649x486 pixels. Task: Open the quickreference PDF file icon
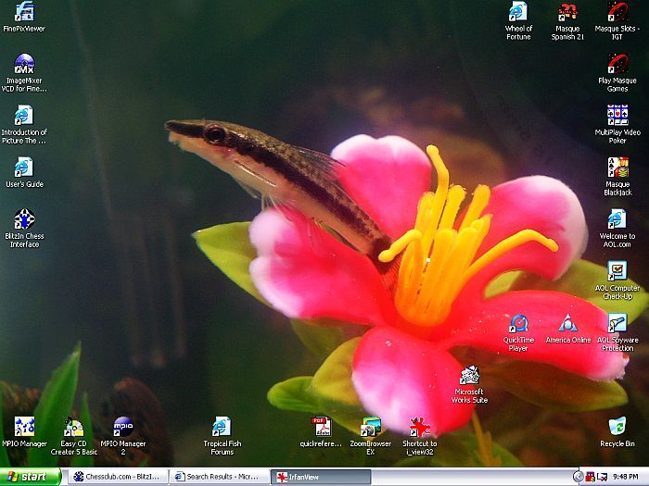click(321, 427)
